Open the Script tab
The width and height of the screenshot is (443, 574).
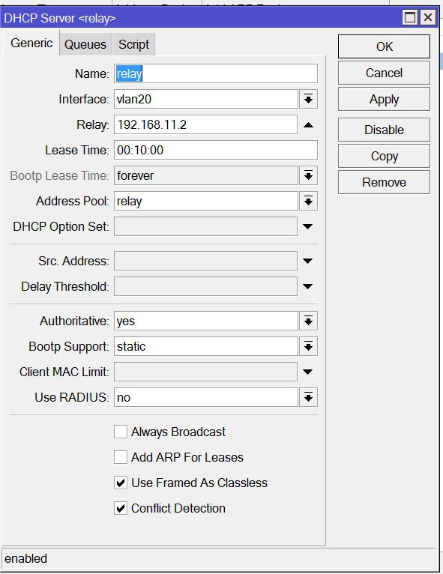click(133, 44)
